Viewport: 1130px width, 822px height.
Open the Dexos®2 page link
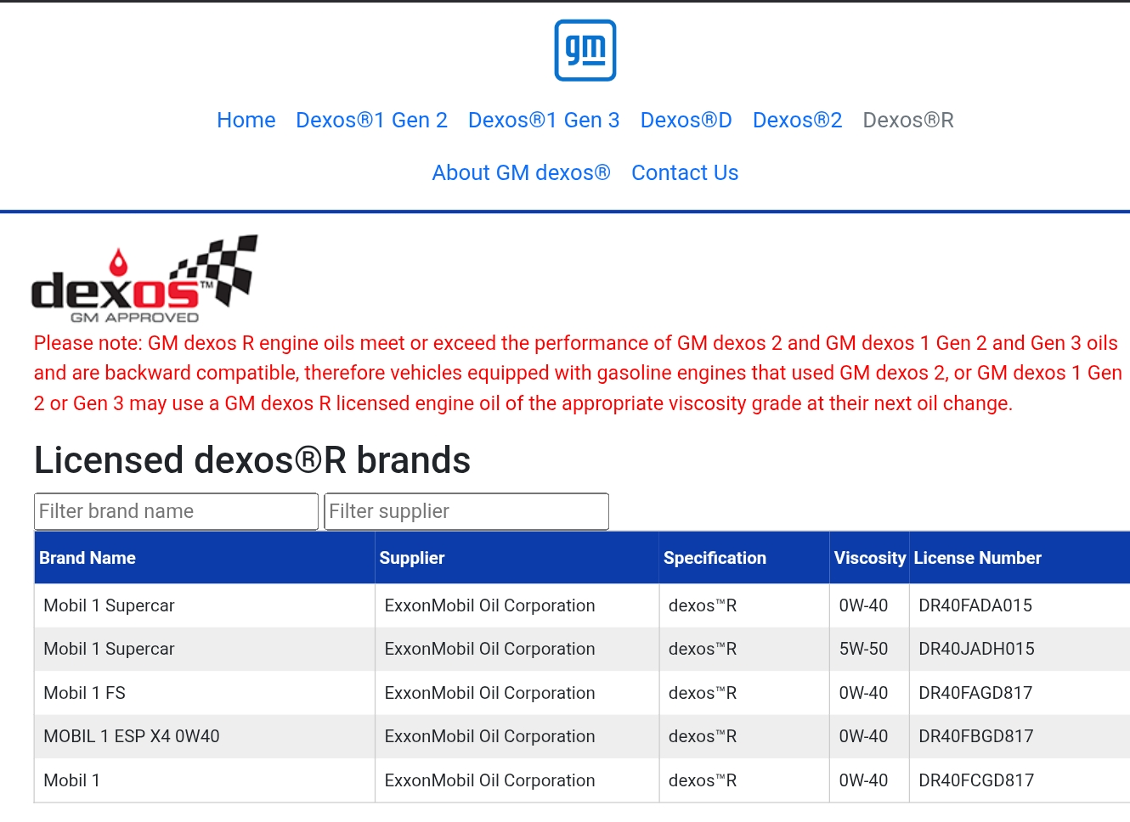(798, 121)
